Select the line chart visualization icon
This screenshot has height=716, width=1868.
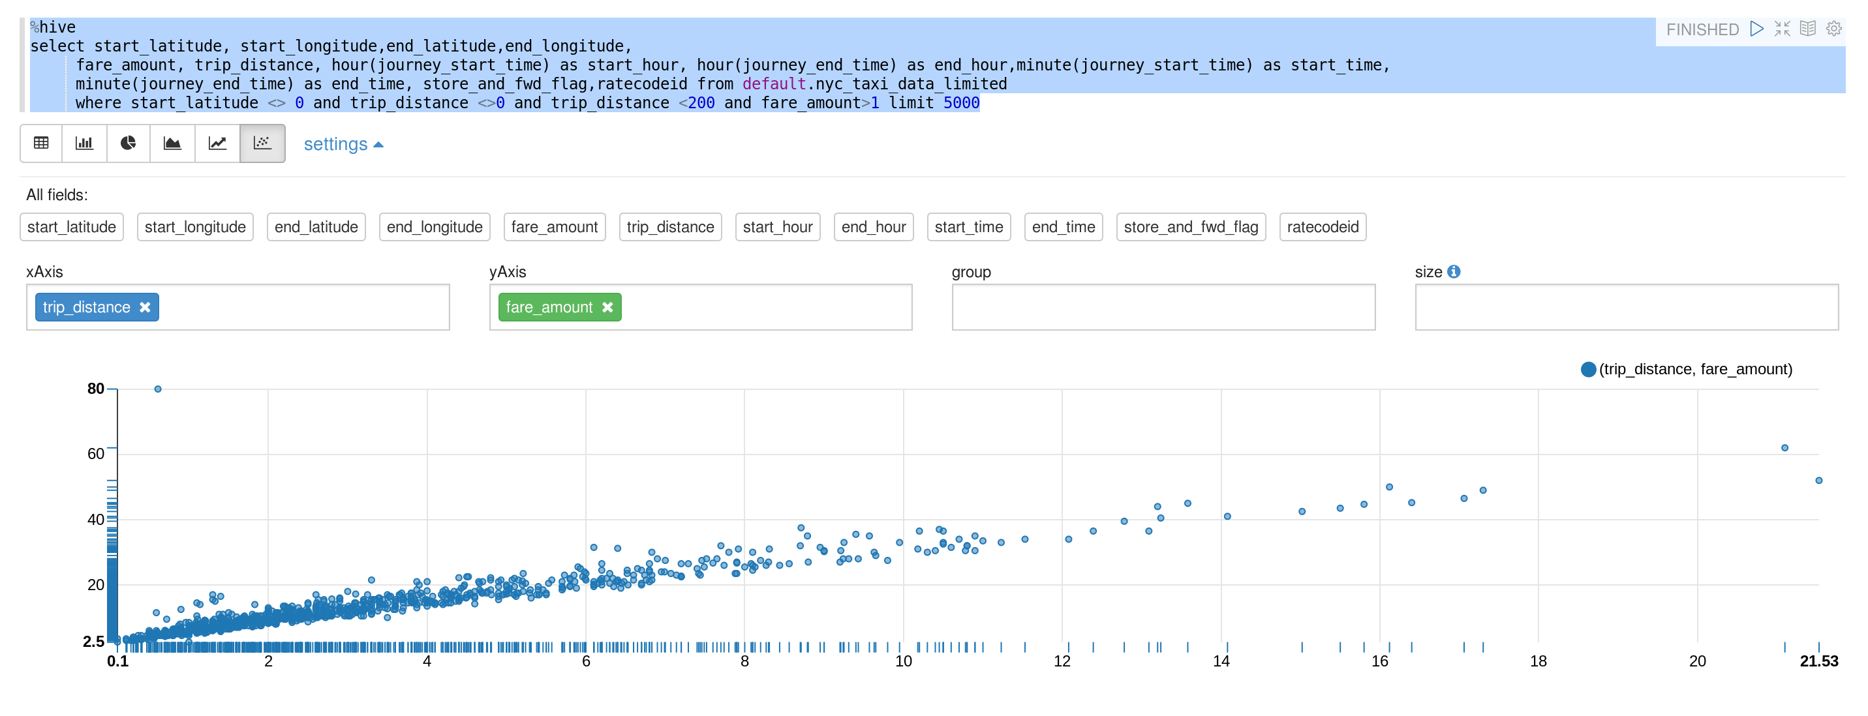(217, 143)
